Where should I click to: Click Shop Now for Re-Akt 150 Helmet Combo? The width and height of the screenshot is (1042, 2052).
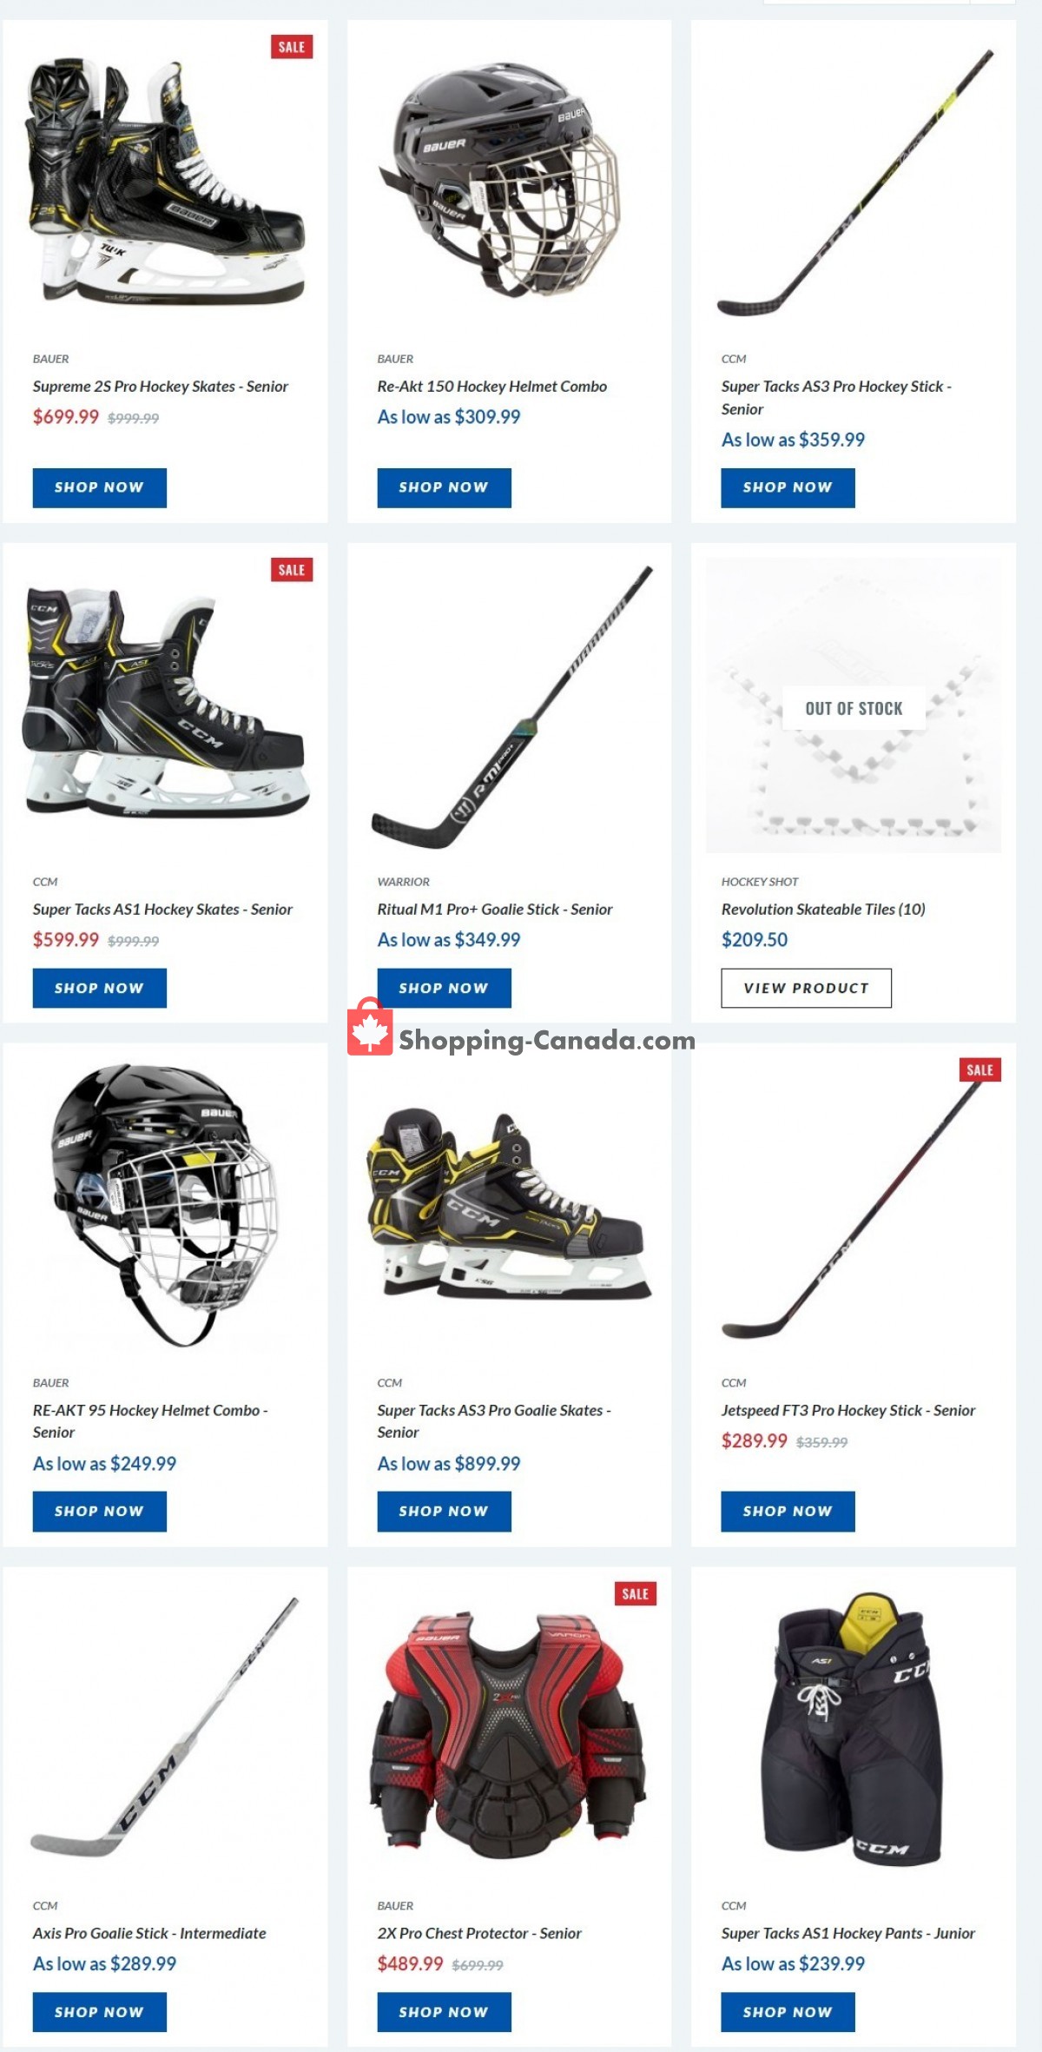444,487
